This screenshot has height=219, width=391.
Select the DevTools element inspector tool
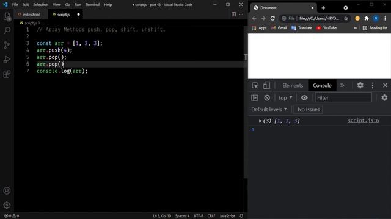(x=255, y=85)
